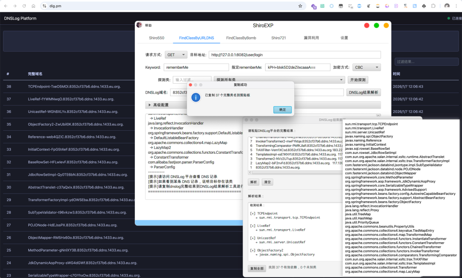Confirm the copy dialog with 确定
The image size is (462, 278).
pyautogui.click(x=282, y=110)
